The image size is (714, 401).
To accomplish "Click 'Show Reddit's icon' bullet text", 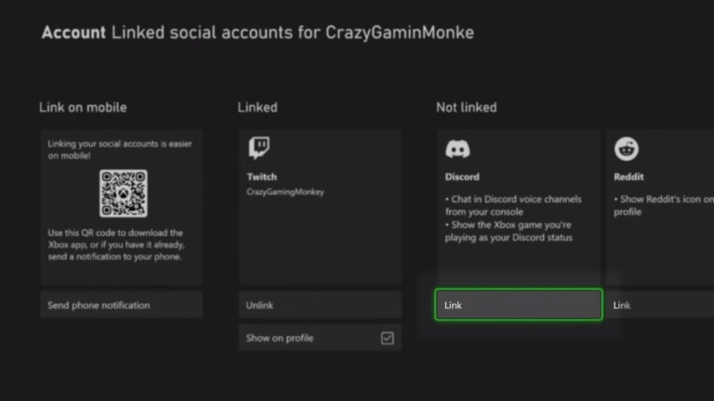I will coord(664,205).
